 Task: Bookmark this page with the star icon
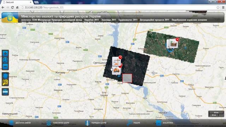tap(218, 7)
